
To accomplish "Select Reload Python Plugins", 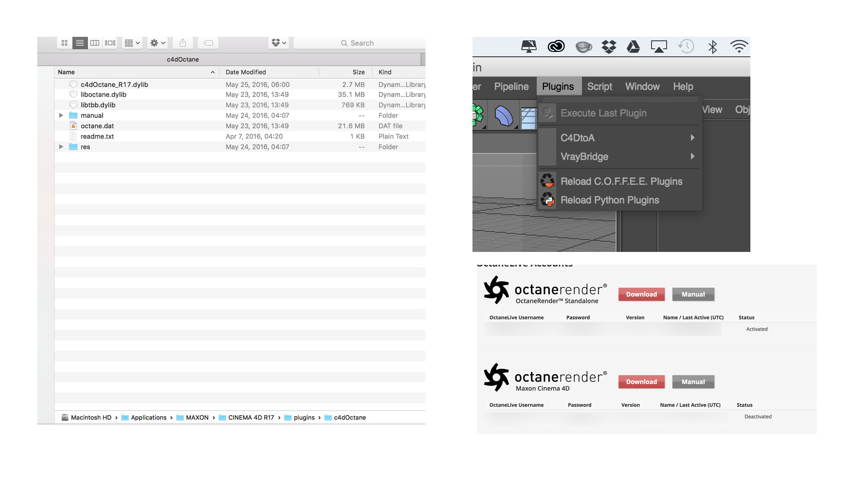I will click(x=609, y=200).
